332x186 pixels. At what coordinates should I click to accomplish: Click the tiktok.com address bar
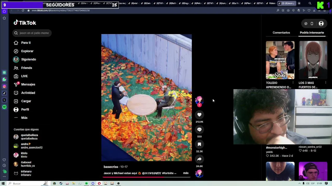(x=61, y=10)
